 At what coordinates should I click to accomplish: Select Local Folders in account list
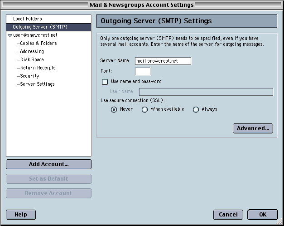tap(27, 19)
